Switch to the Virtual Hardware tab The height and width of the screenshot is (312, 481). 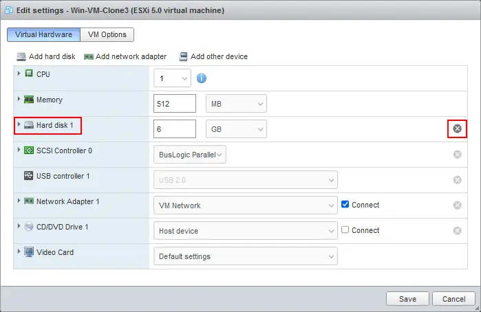click(43, 34)
